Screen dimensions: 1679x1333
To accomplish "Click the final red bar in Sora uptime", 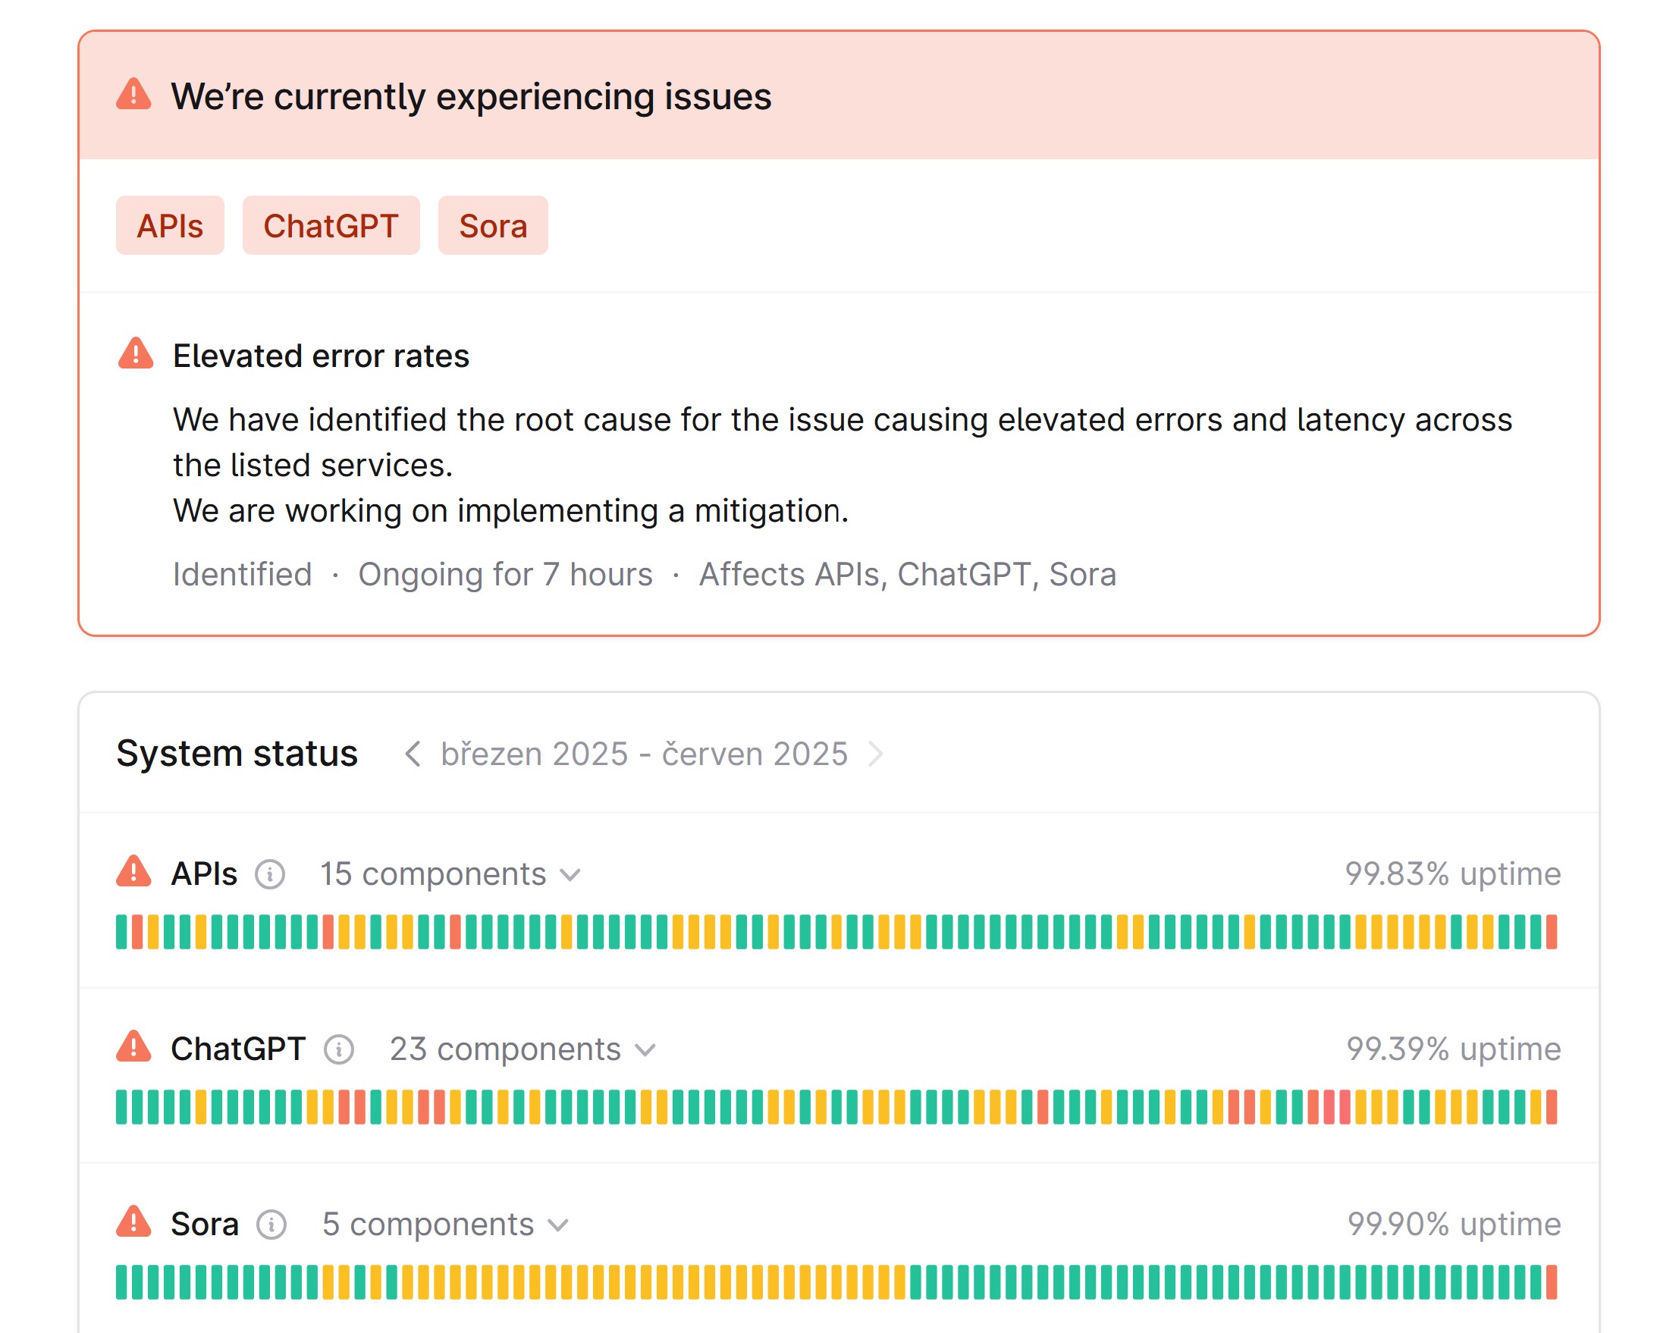I will pyautogui.click(x=1552, y=1282).
